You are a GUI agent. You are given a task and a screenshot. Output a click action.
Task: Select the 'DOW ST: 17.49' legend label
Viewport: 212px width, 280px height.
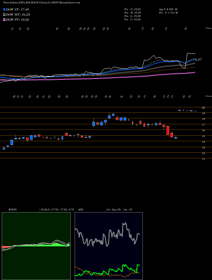click(x=17, y=9)
